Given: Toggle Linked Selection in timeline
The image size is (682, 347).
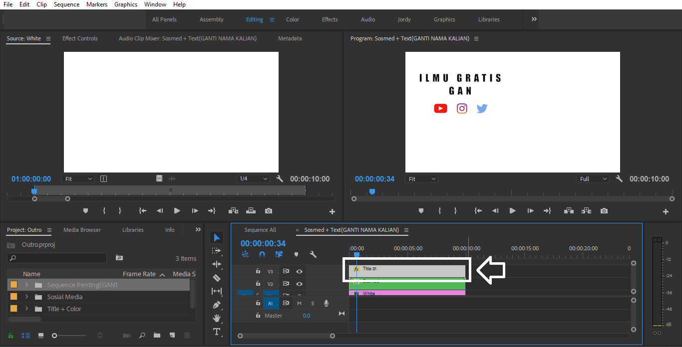Looking at the screenshot, I should click(x=279, y=254).
